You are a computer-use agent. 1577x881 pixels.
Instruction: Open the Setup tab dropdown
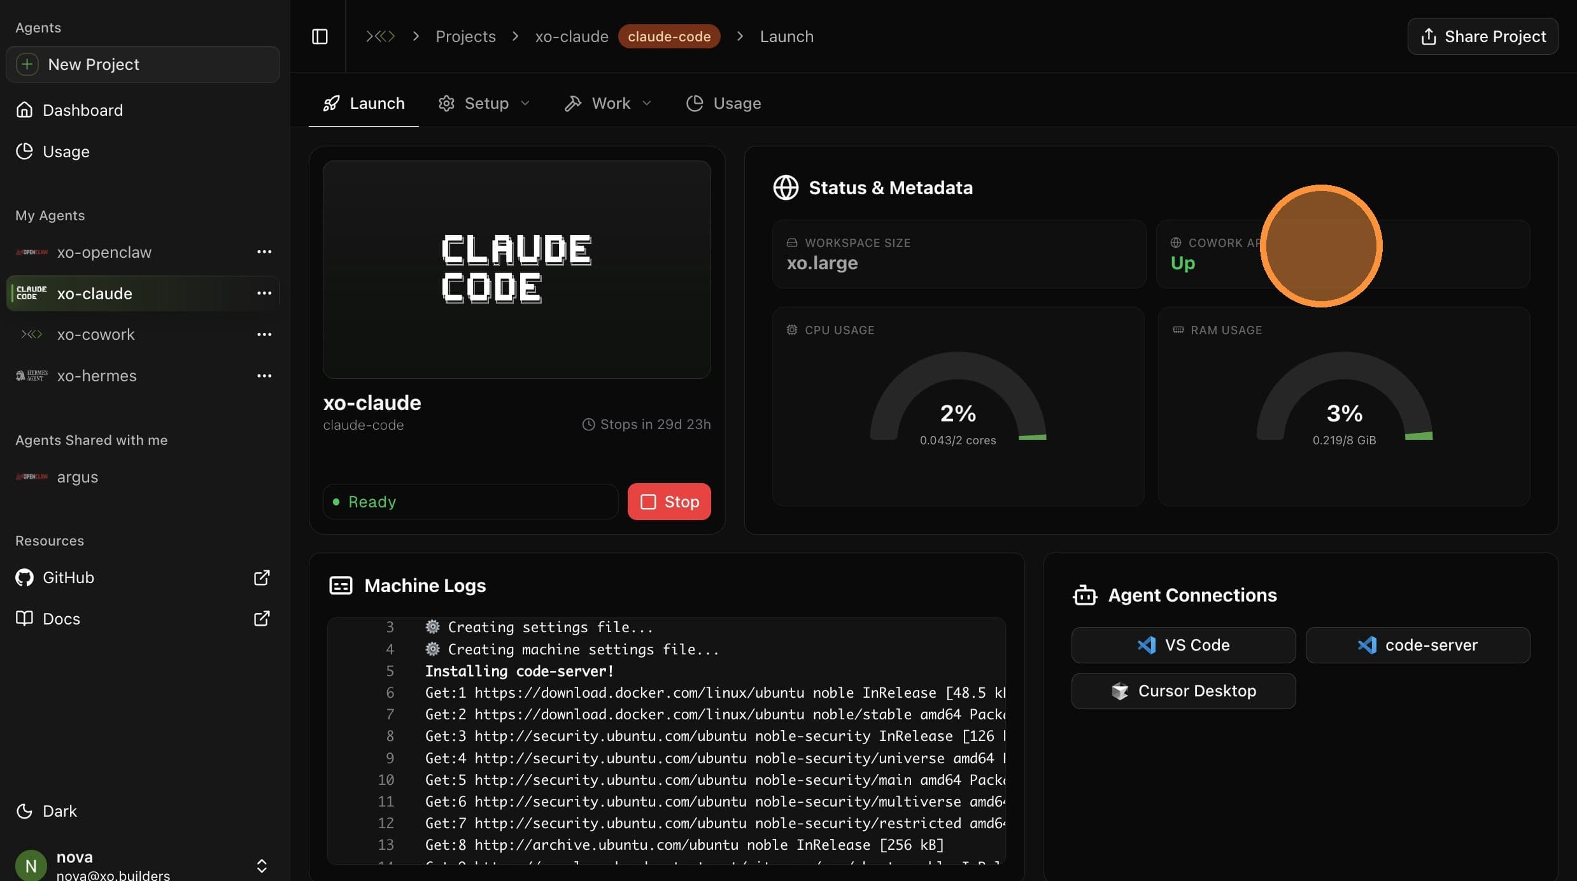coord(484,103)
